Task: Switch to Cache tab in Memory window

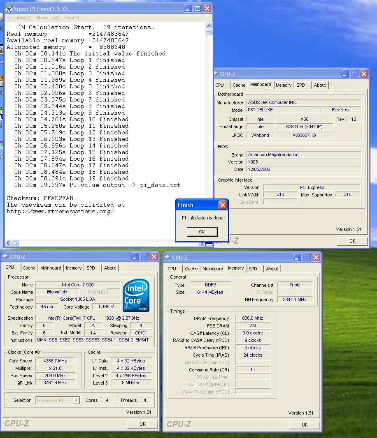Action: pyautogui.click(x=191, y=269)
